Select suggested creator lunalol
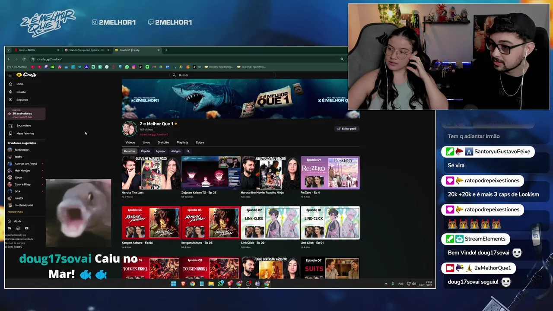553x311 pixels. point(19,198)
